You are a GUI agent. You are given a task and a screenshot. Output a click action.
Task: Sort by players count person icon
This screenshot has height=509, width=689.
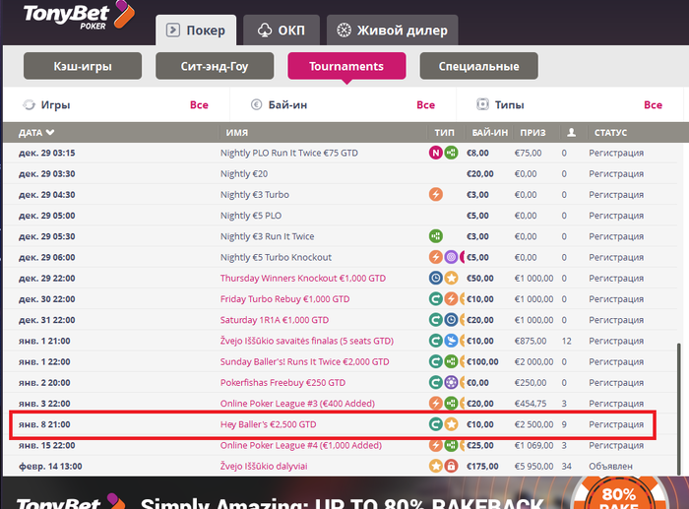pos(571,132)
